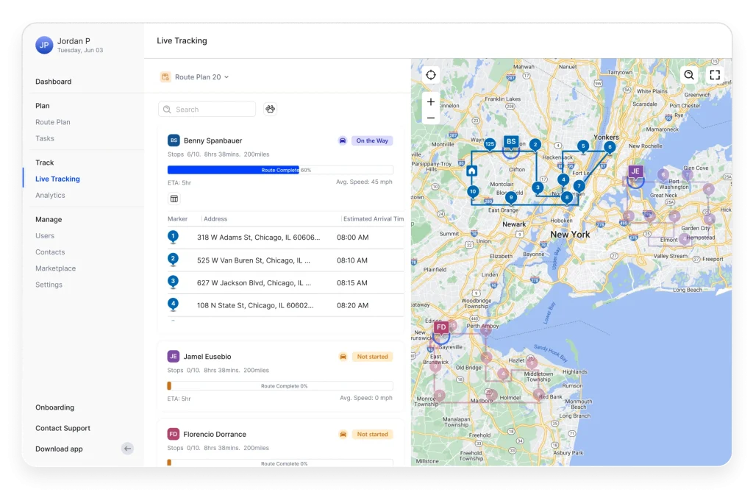Click the home depot marker on the map

471,171
